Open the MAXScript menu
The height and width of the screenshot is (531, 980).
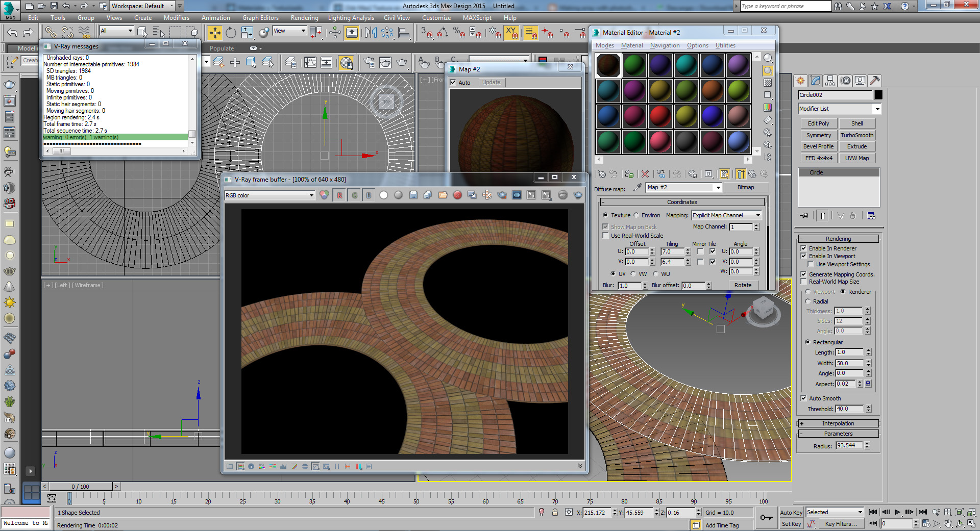pyautogui.click(x=477, y=18)
